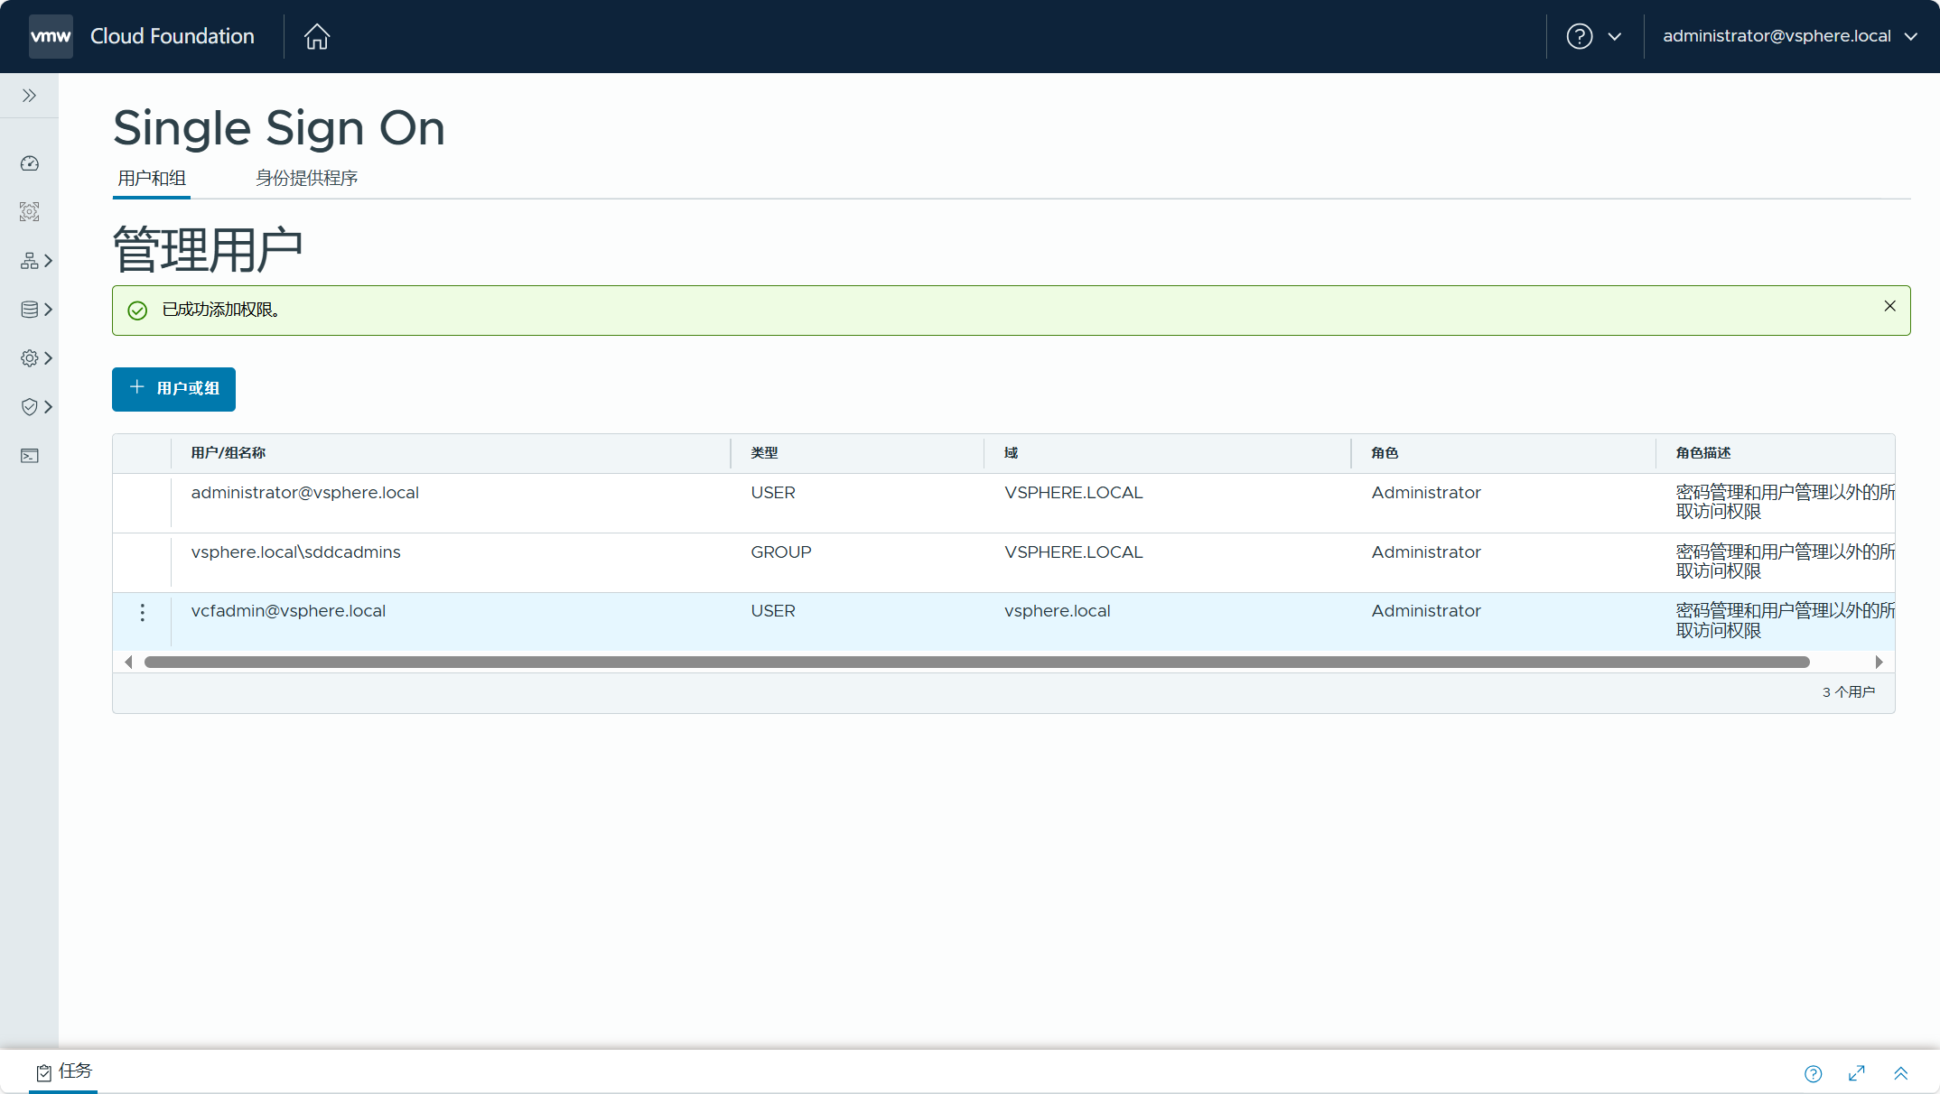Image resolution: width=1940 pixels, height=1094 pixels.
Task: Expand the help dropdown chevron
Action: [x=1615, y=37]
